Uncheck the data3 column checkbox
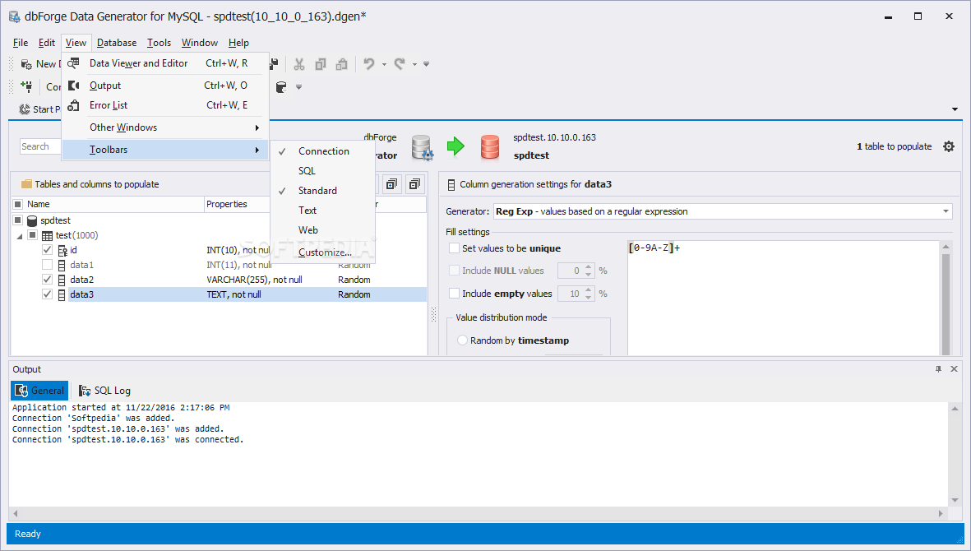The image size is (971, 551). click(x=47, y=294)
